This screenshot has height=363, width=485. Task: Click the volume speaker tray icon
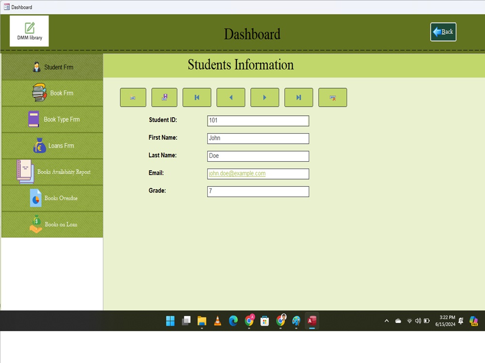[418, 321]
